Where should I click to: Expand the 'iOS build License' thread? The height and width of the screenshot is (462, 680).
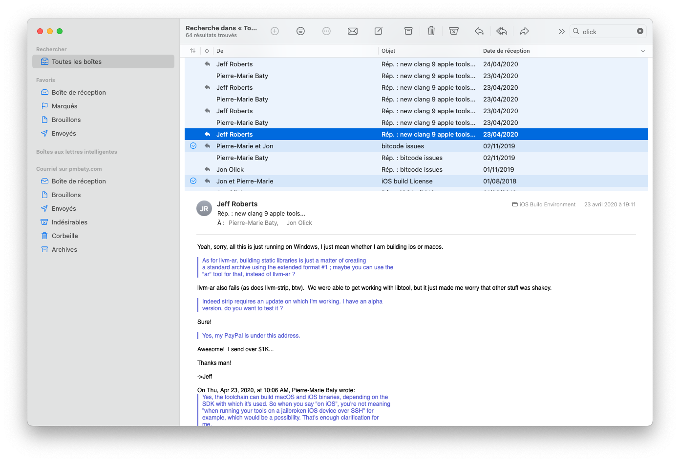[x=193, y=181]
